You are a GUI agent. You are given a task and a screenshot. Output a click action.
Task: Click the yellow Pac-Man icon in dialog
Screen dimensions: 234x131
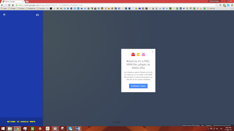point(138,55)
